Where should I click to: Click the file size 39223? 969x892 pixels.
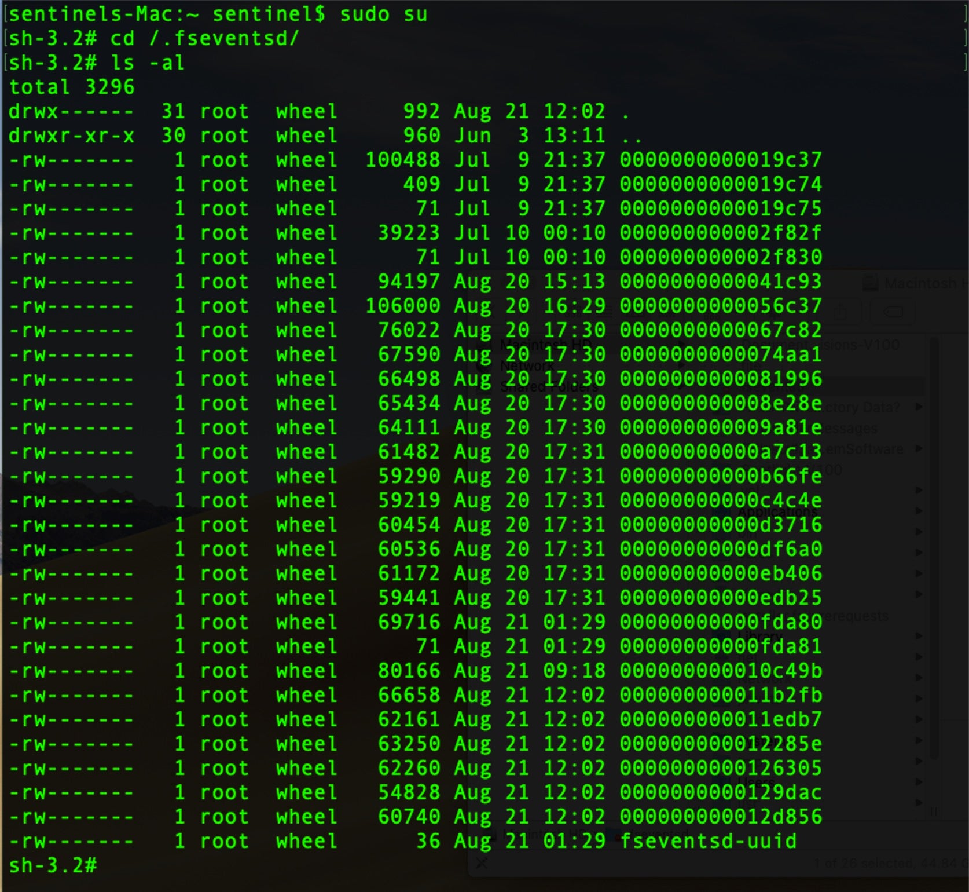409,233
